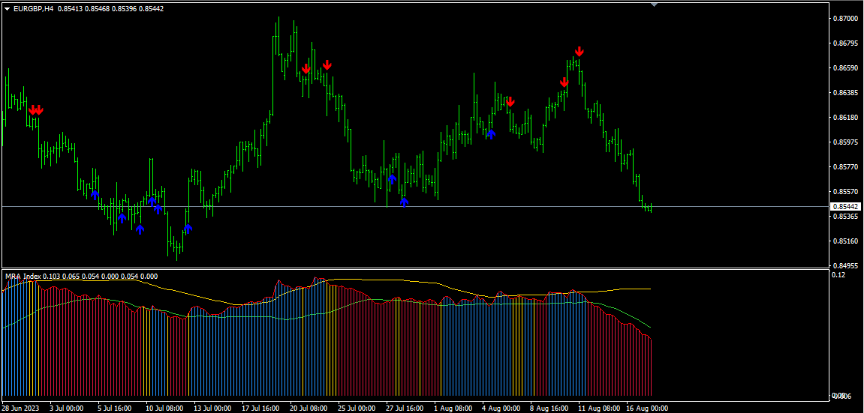Select the blue buy arrow near 4 Aug 00:00
The image size is (864, 413).
point(491,133)
